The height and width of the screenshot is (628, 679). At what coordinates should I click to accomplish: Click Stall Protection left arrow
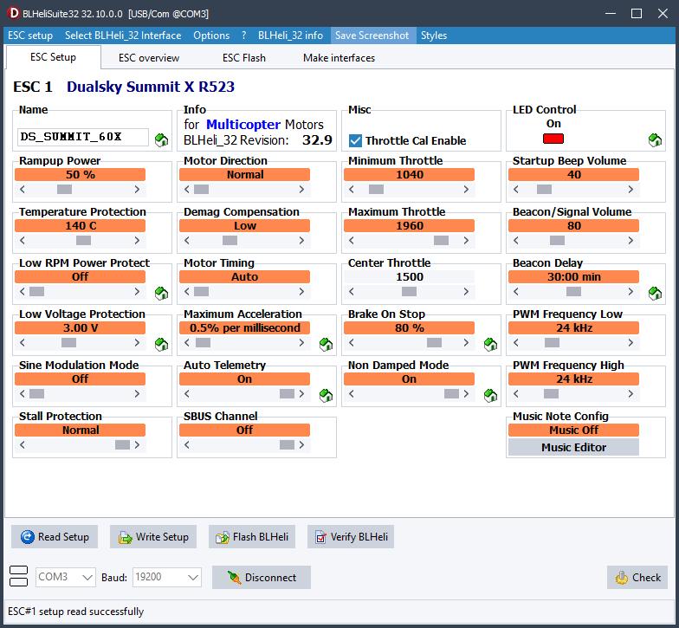(23, 445)
